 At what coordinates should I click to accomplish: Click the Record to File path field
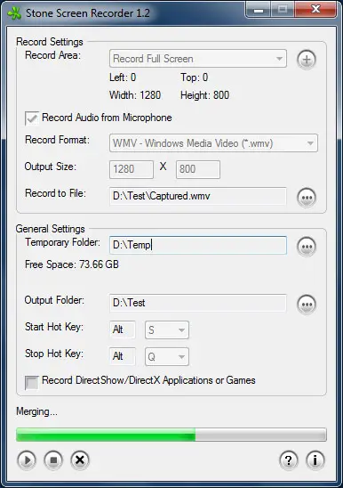(x=198, y=196)
